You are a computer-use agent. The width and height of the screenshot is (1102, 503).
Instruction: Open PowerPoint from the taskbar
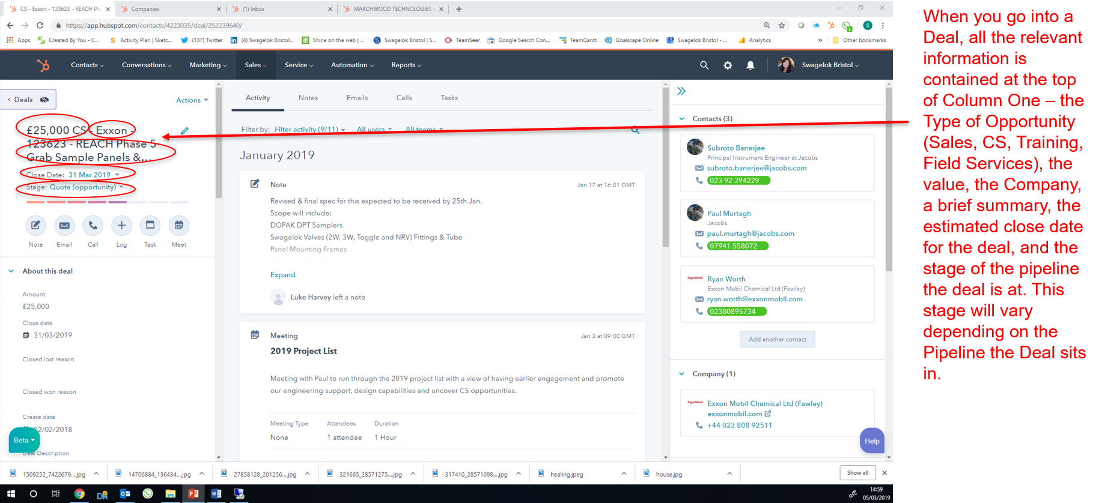[x=193, y=493]
